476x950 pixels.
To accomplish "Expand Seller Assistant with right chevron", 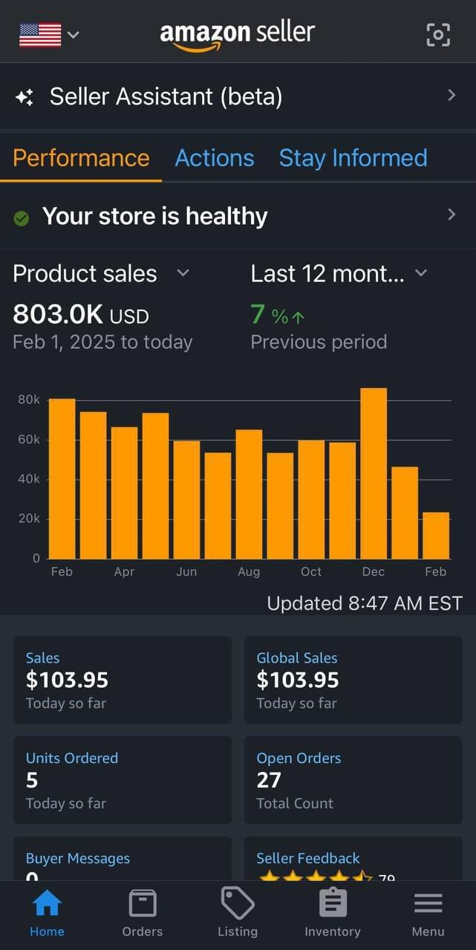I will [451, 96].
